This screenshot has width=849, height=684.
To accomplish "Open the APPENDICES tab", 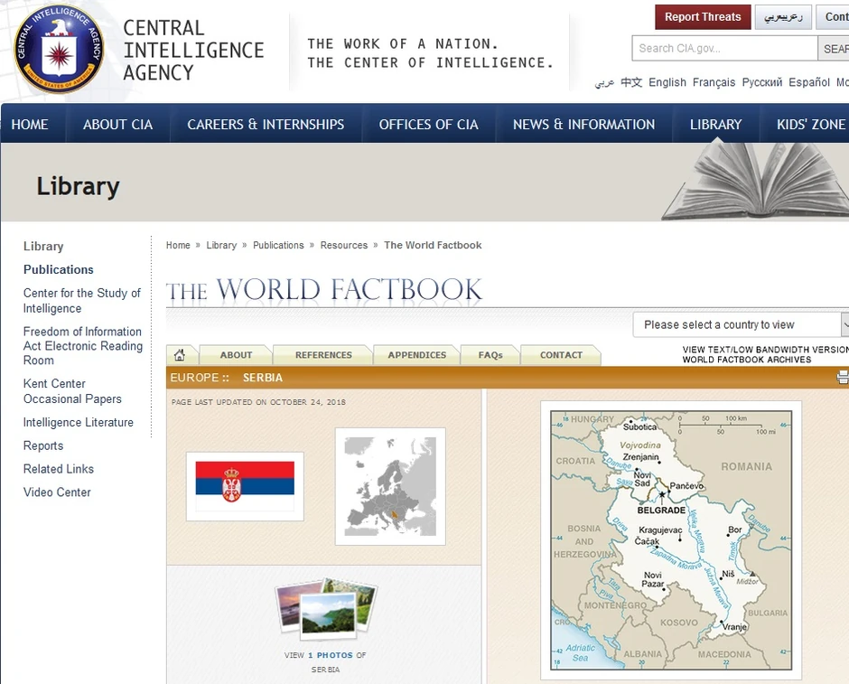I will 415,355.
